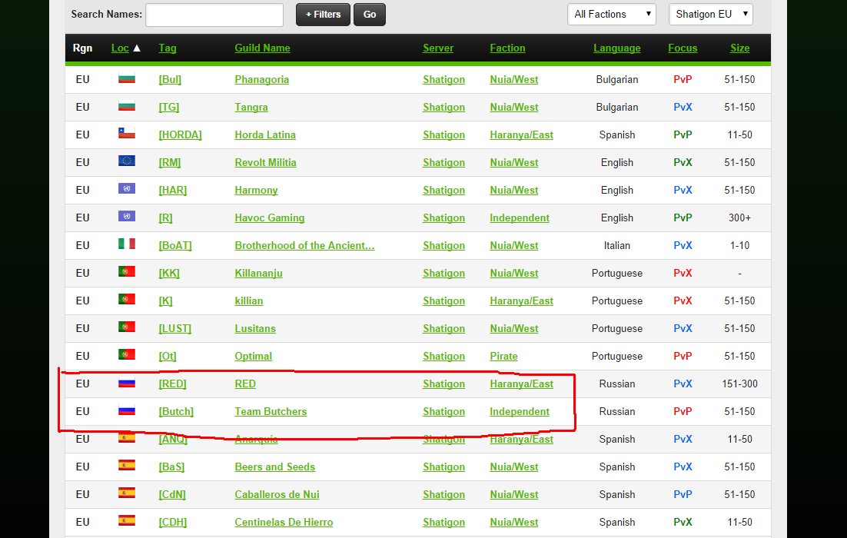
Task: Sort table by Language column
Action: [x=617, y=48]
